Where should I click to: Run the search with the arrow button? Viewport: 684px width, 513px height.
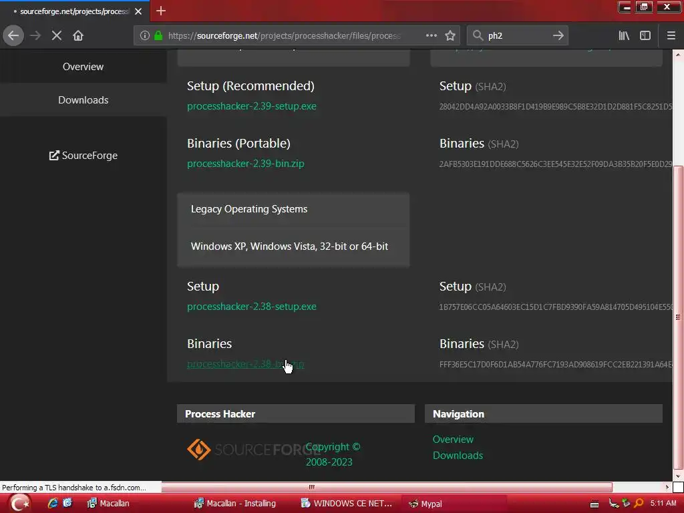[x=558, y=35]
